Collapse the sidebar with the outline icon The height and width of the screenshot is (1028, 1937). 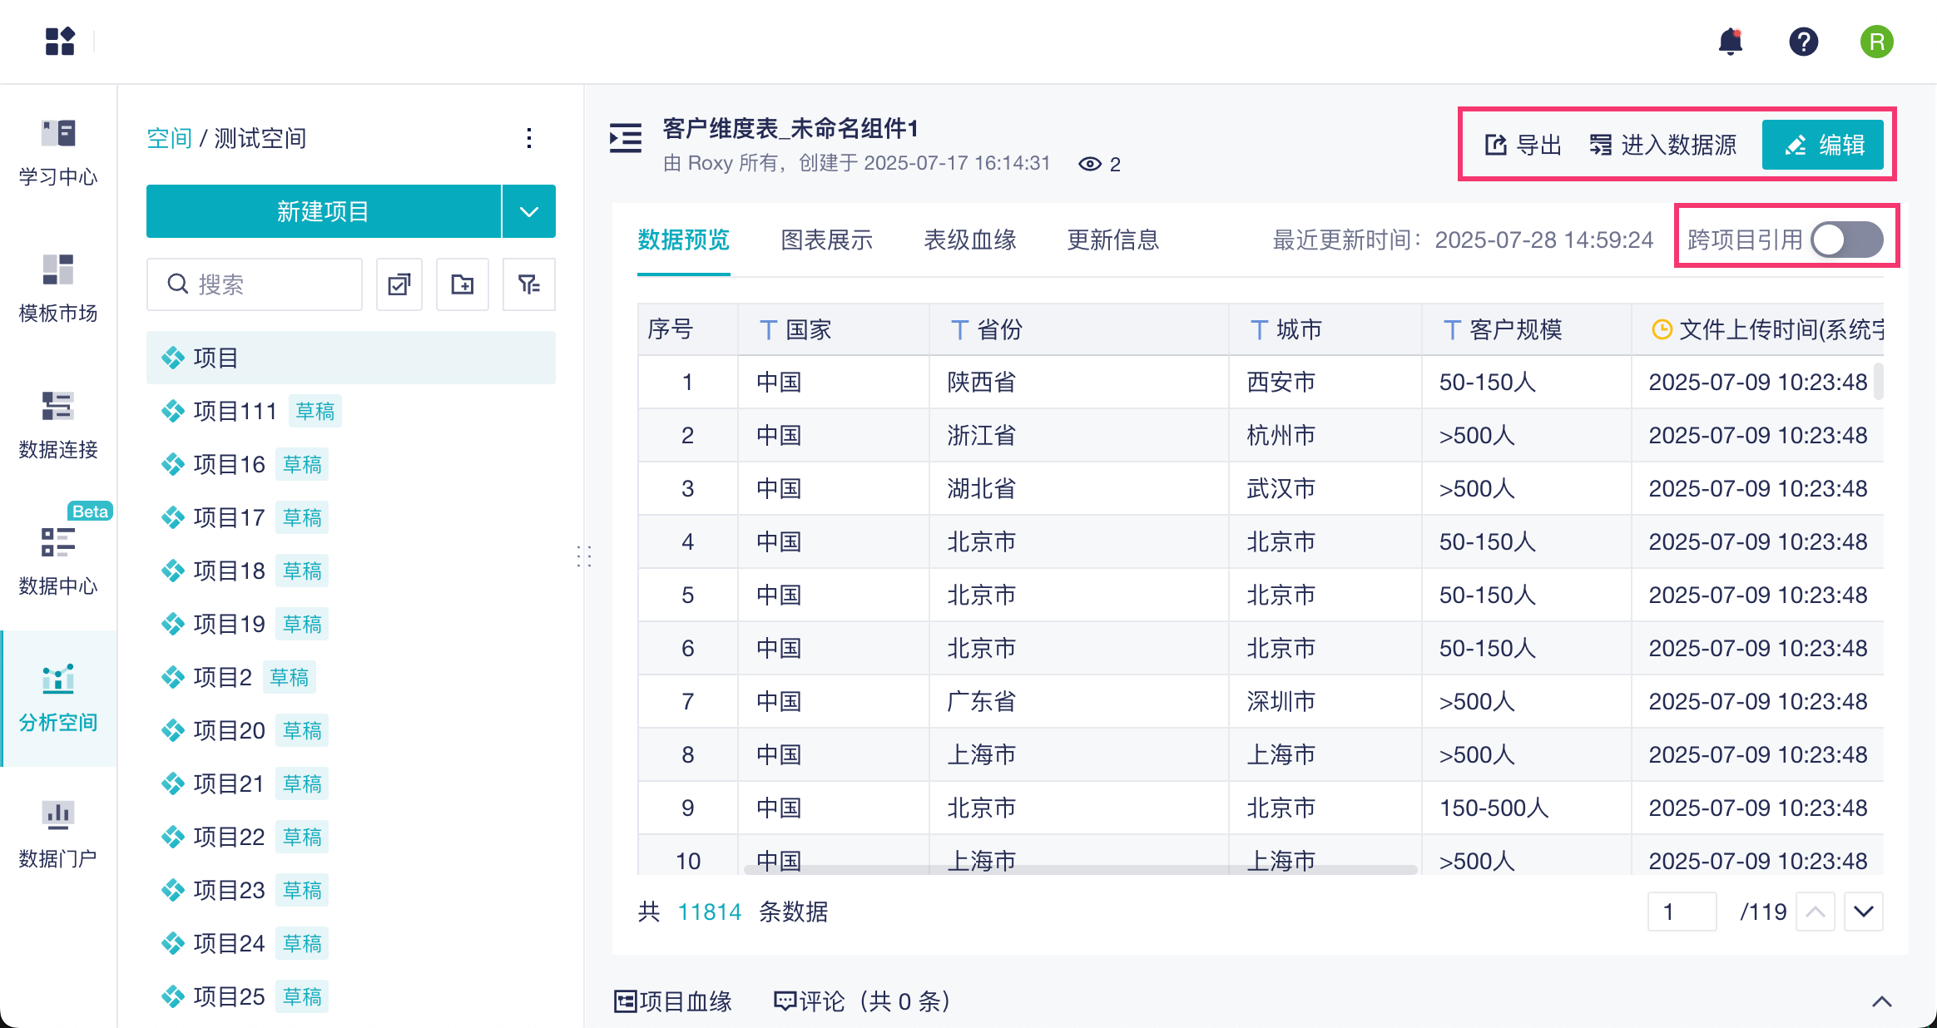(626, 138)
